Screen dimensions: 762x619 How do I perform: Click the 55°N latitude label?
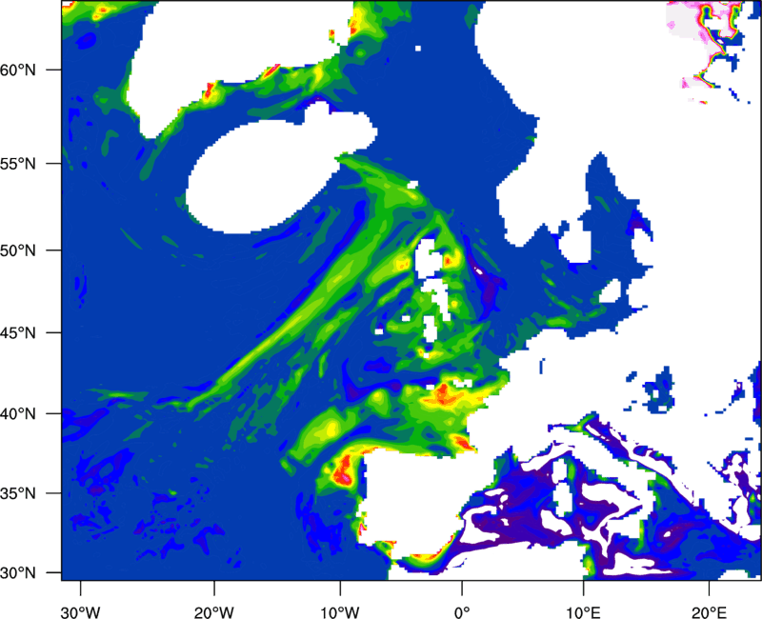point(18,164)
